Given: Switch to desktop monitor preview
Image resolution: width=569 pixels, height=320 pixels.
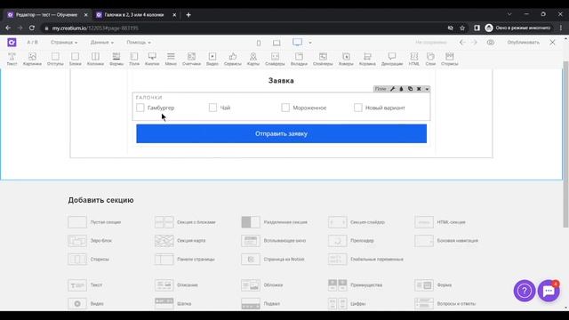Looking at the screenshot, I should click(x=297, y=43).
